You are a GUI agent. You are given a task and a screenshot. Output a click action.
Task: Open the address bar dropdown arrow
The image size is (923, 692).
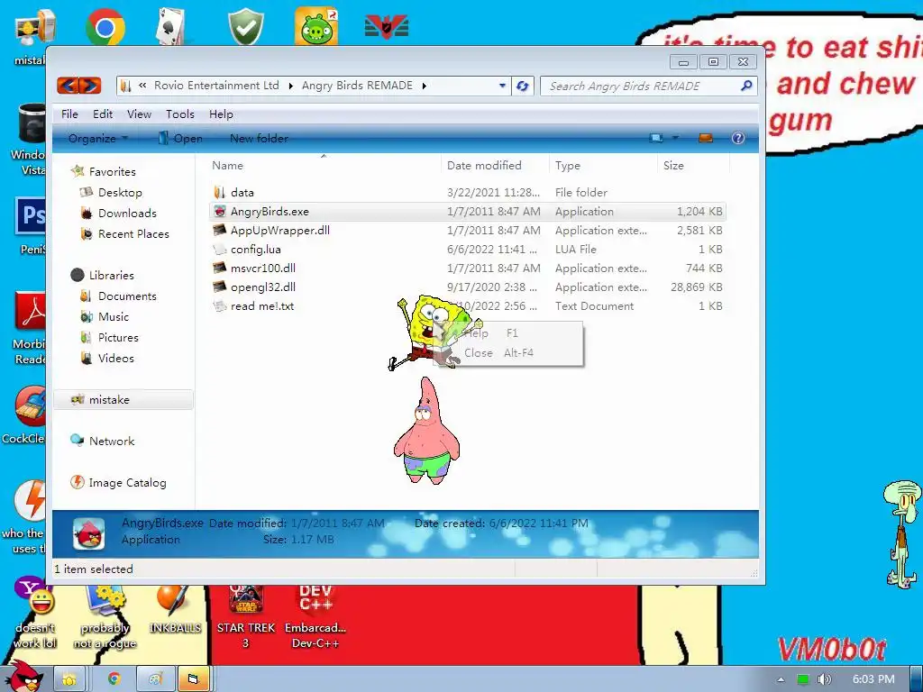point(502,86)
